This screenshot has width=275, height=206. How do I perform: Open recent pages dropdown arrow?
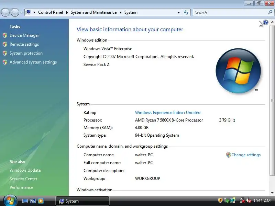22,13
